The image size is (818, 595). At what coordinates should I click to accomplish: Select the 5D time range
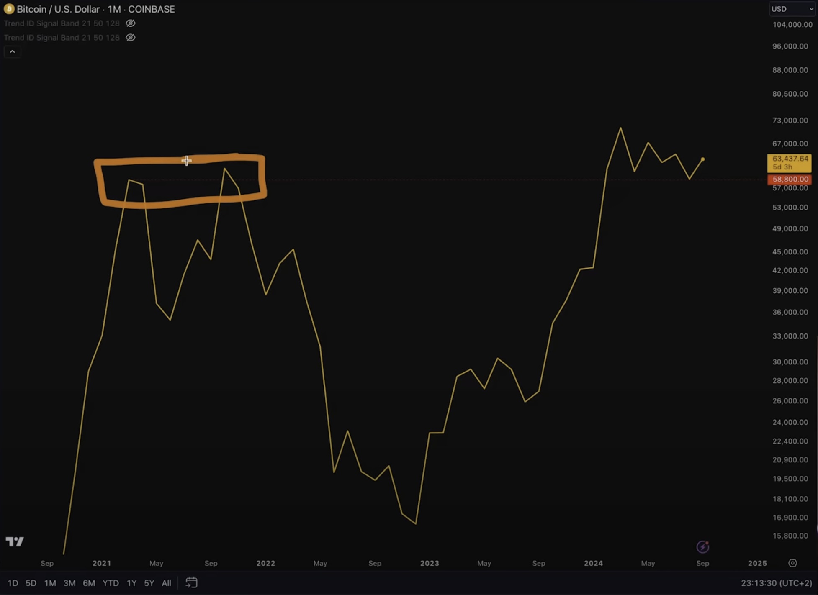31,583
